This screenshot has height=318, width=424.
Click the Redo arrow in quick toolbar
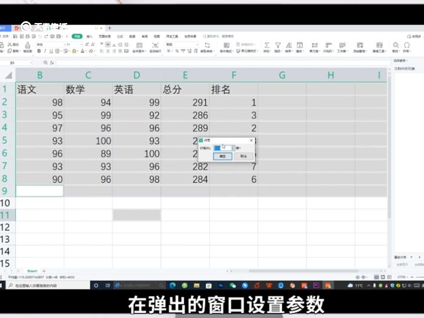(x=46, y=36)
